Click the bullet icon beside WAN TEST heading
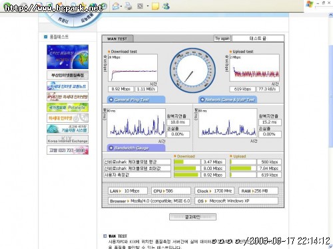 pos(105,236)
